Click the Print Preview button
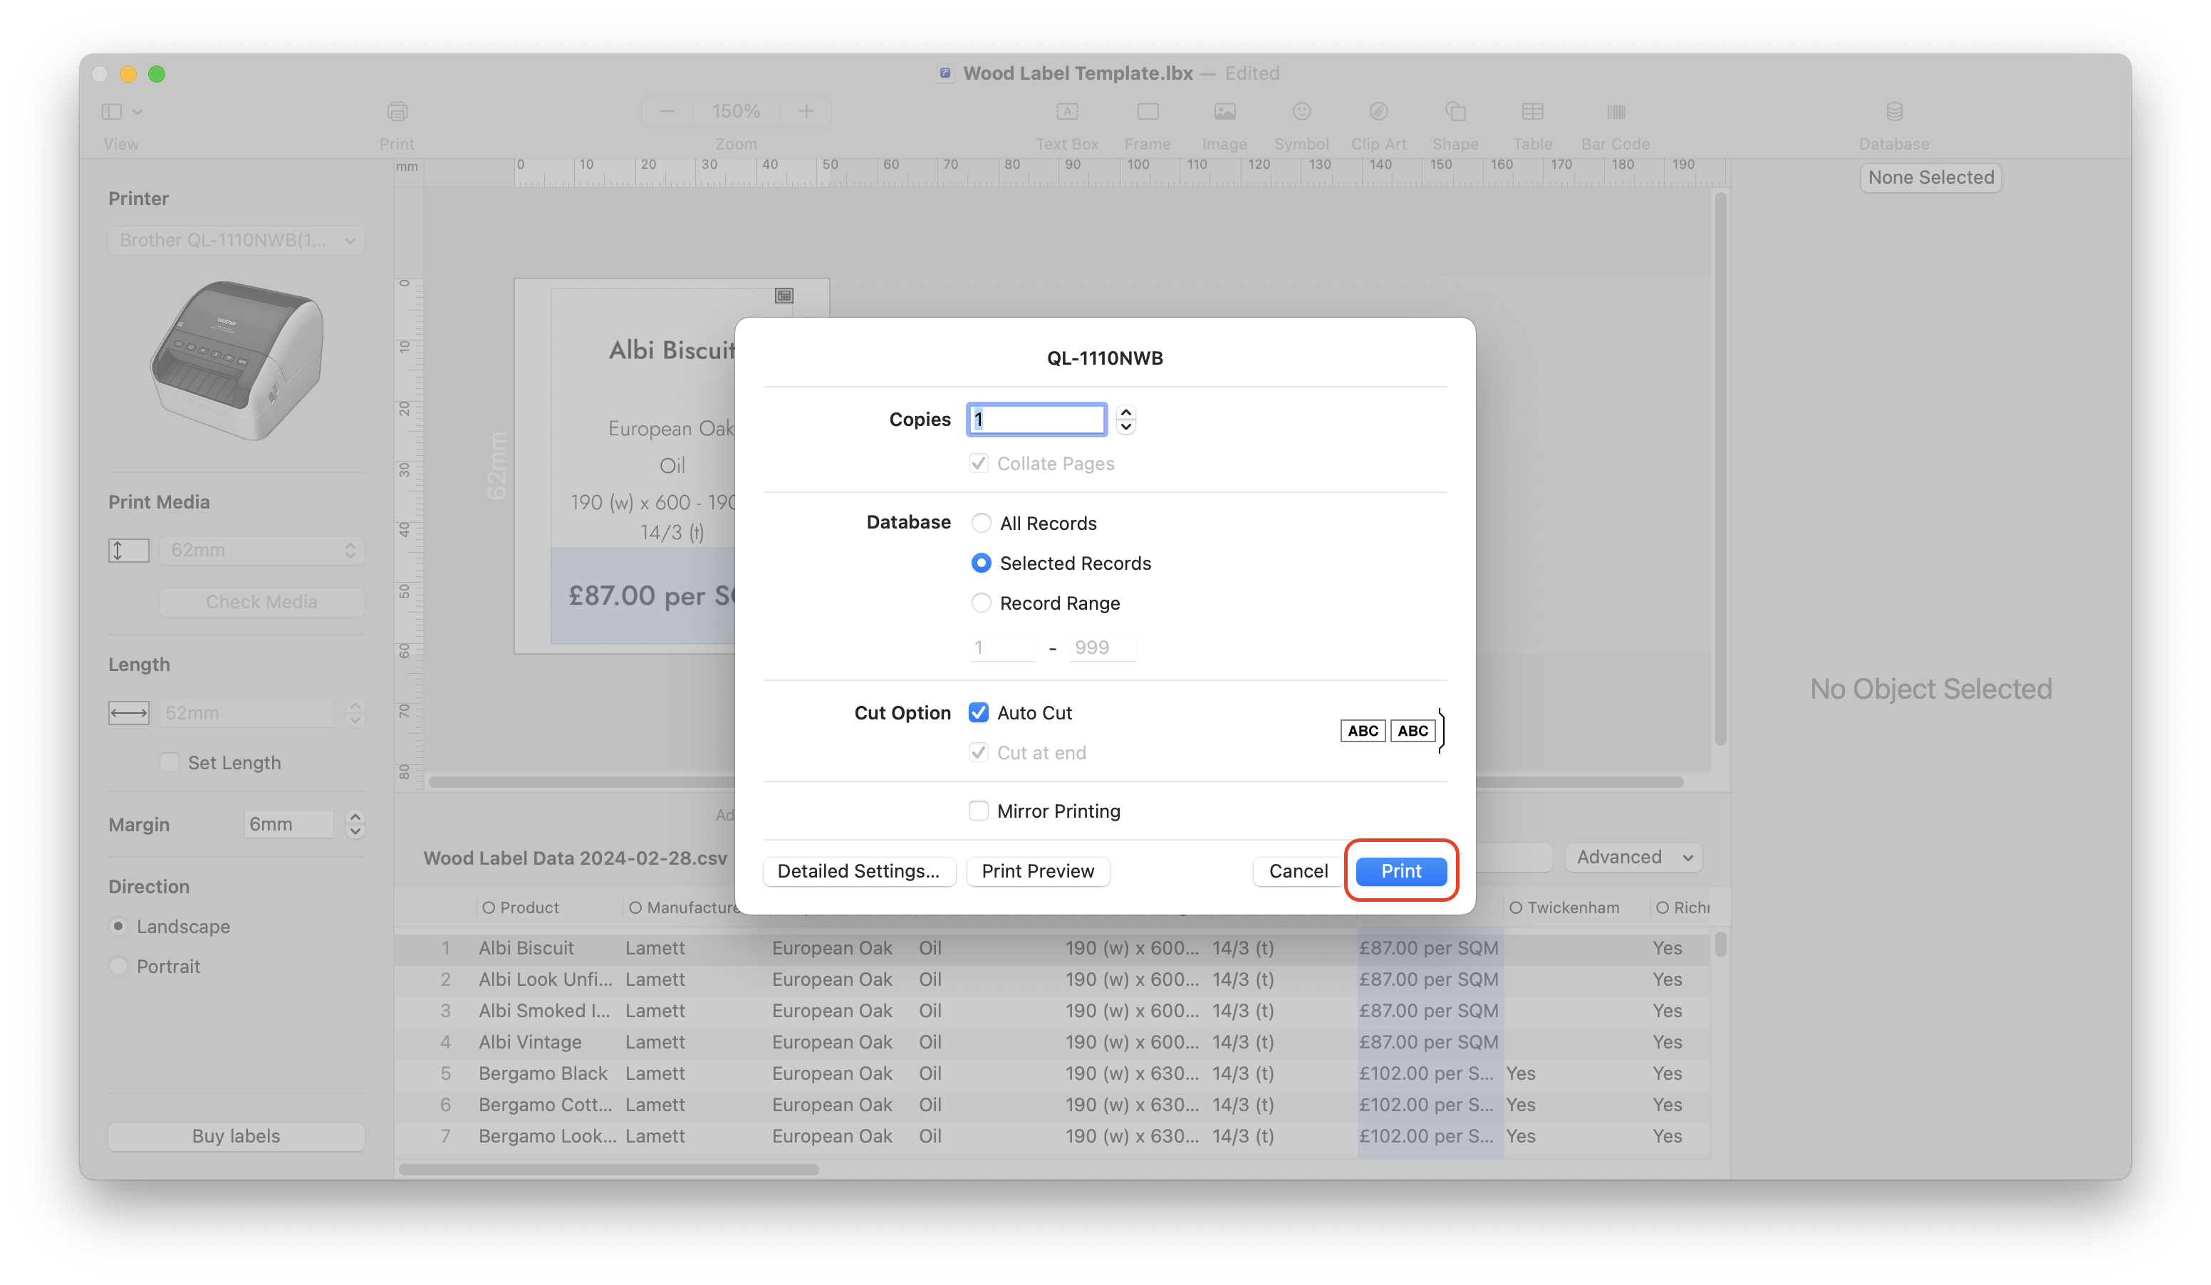The height and width of the screenshot is (1285, 2211). [1037, 871]
